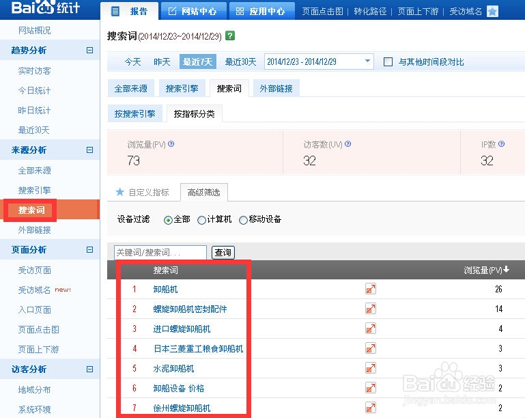This screenshot has width=525, height=418.
Task: Choose the 昨天 time range
Action: pos(162,62)
